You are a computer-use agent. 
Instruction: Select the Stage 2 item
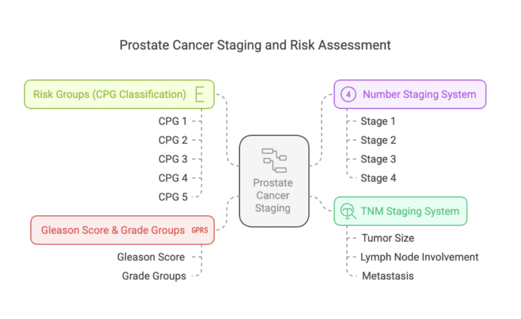click(x=379, y=140)
